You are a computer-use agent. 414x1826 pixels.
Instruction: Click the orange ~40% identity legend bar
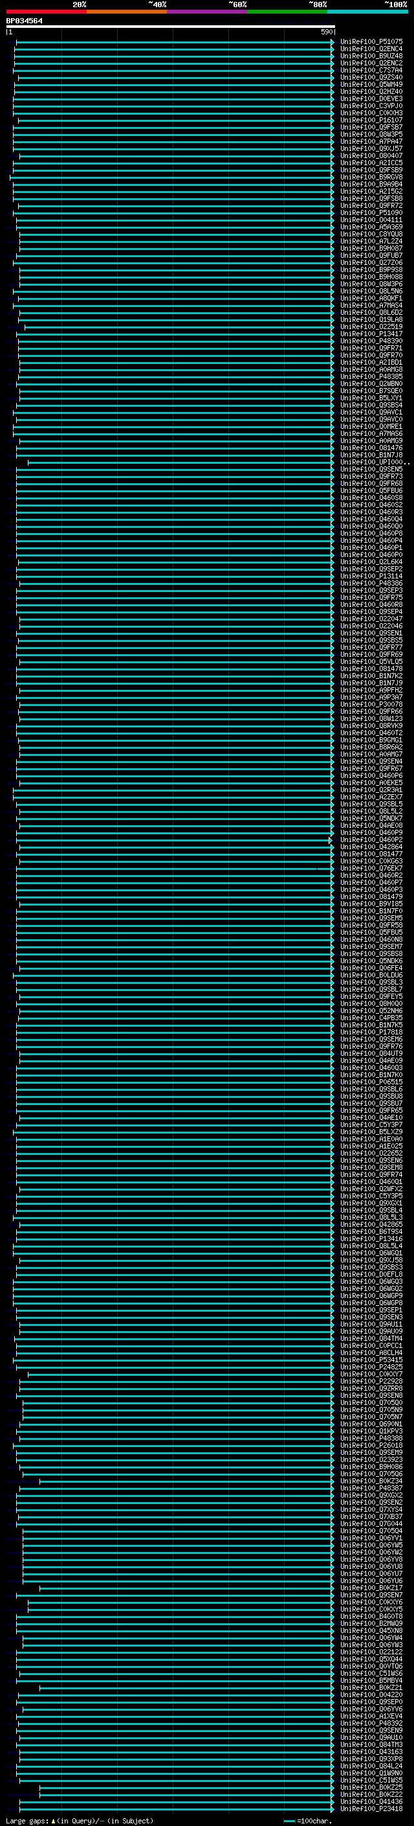[127, 12]
